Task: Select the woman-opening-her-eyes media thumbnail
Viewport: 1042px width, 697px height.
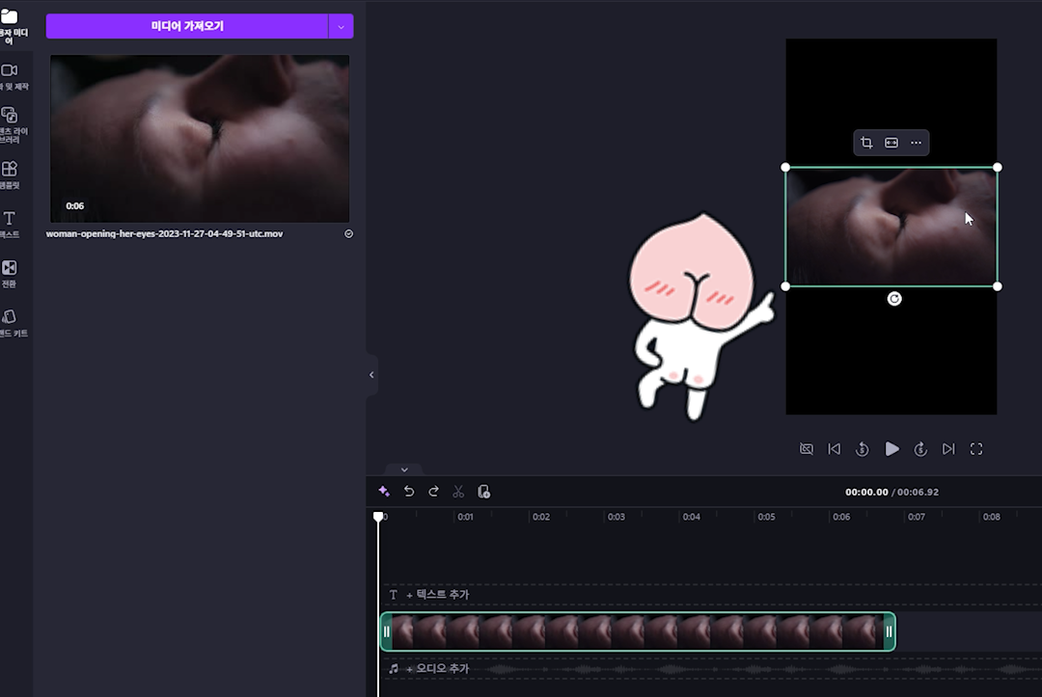Action: (200, 139)
